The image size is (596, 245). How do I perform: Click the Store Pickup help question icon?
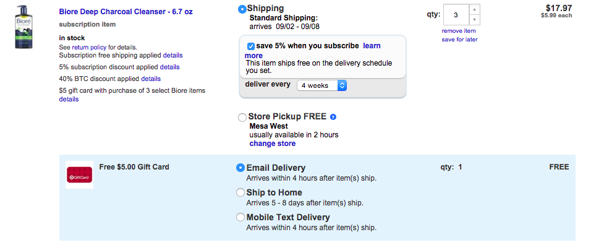pyautogui.click(x=333, y=117)
